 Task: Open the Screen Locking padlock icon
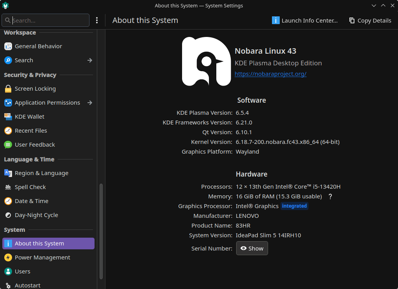click(x=8, y=89)
